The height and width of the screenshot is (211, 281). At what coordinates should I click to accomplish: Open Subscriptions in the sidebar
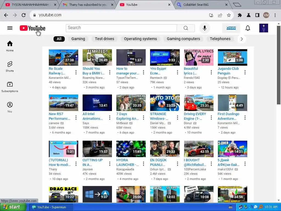(10, 87)
